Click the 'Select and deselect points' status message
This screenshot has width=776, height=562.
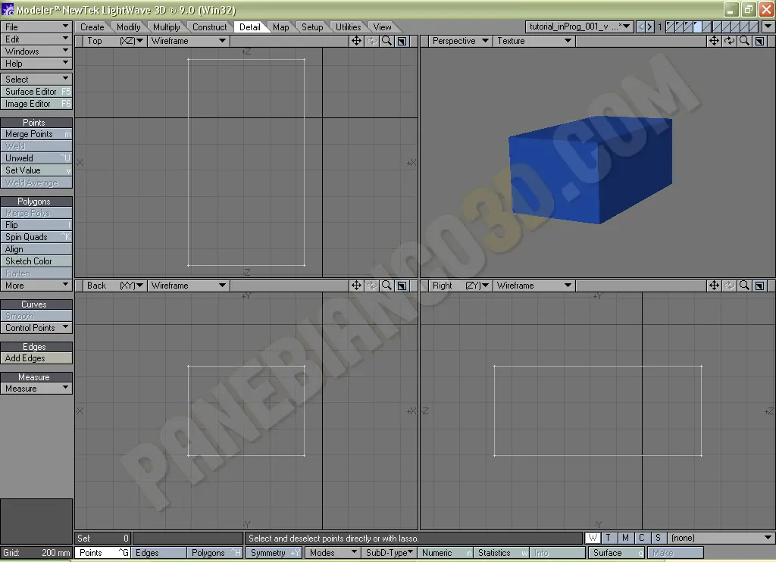pos(333,539)
